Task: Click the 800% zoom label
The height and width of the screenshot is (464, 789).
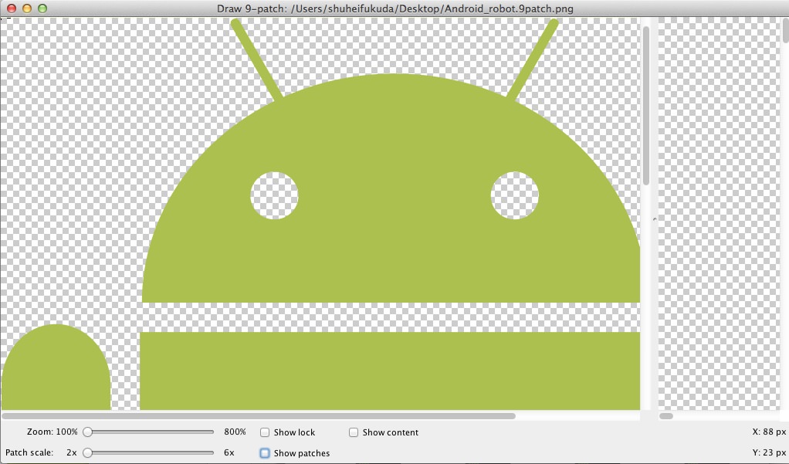Action: point(235,432)
